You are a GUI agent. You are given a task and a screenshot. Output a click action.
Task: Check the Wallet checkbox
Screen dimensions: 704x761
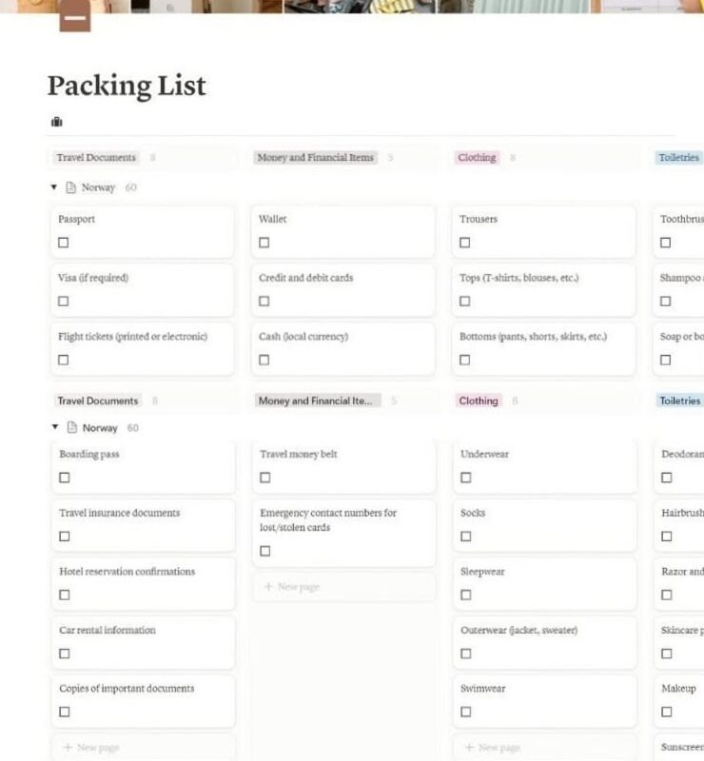(264, 243)
